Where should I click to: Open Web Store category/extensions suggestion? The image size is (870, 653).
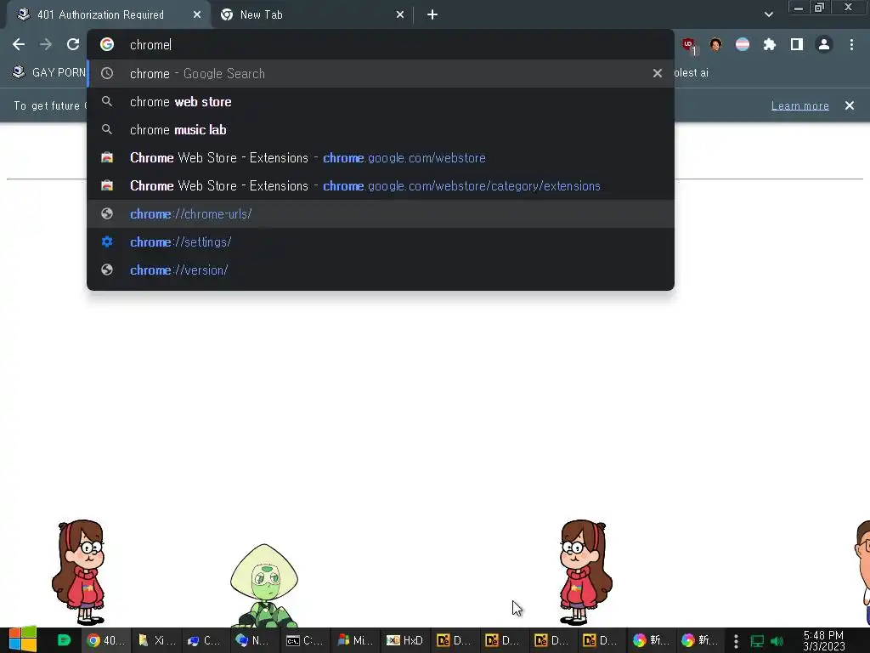tap(380, 186)
